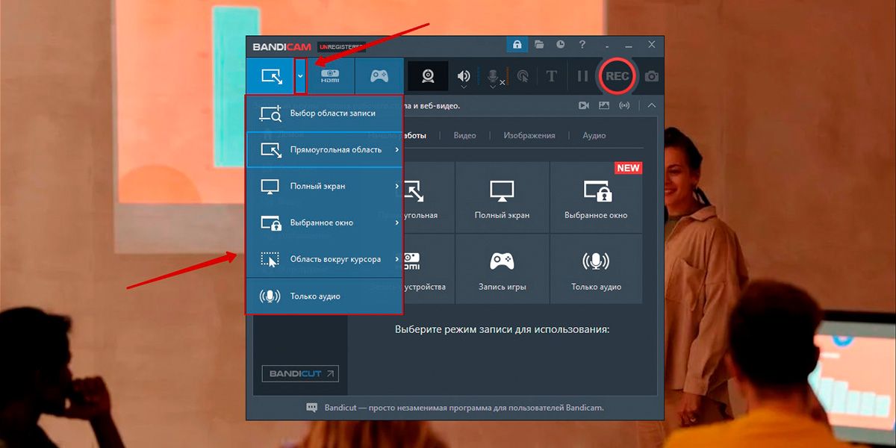Close the Bandicam window

[x=652, y=45]
